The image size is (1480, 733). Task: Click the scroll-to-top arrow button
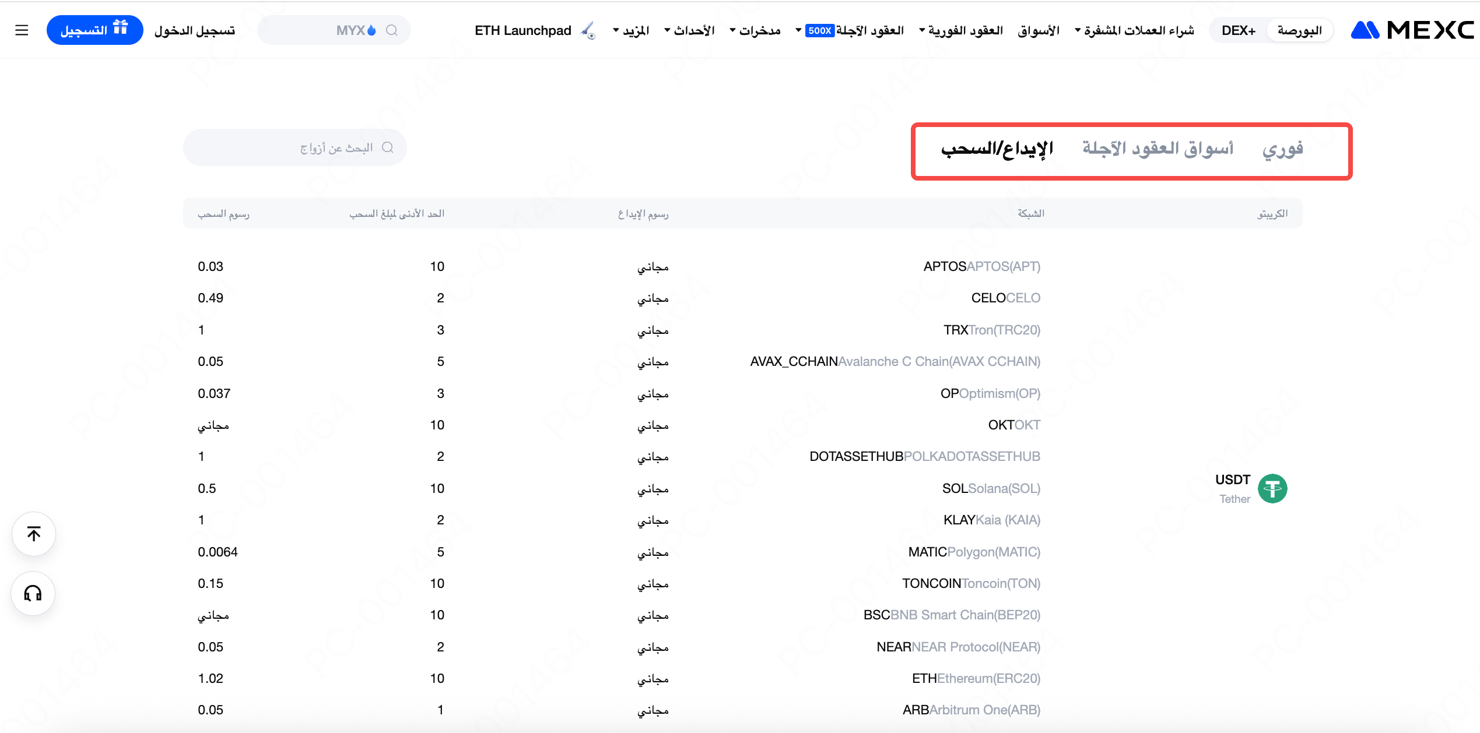34,534
